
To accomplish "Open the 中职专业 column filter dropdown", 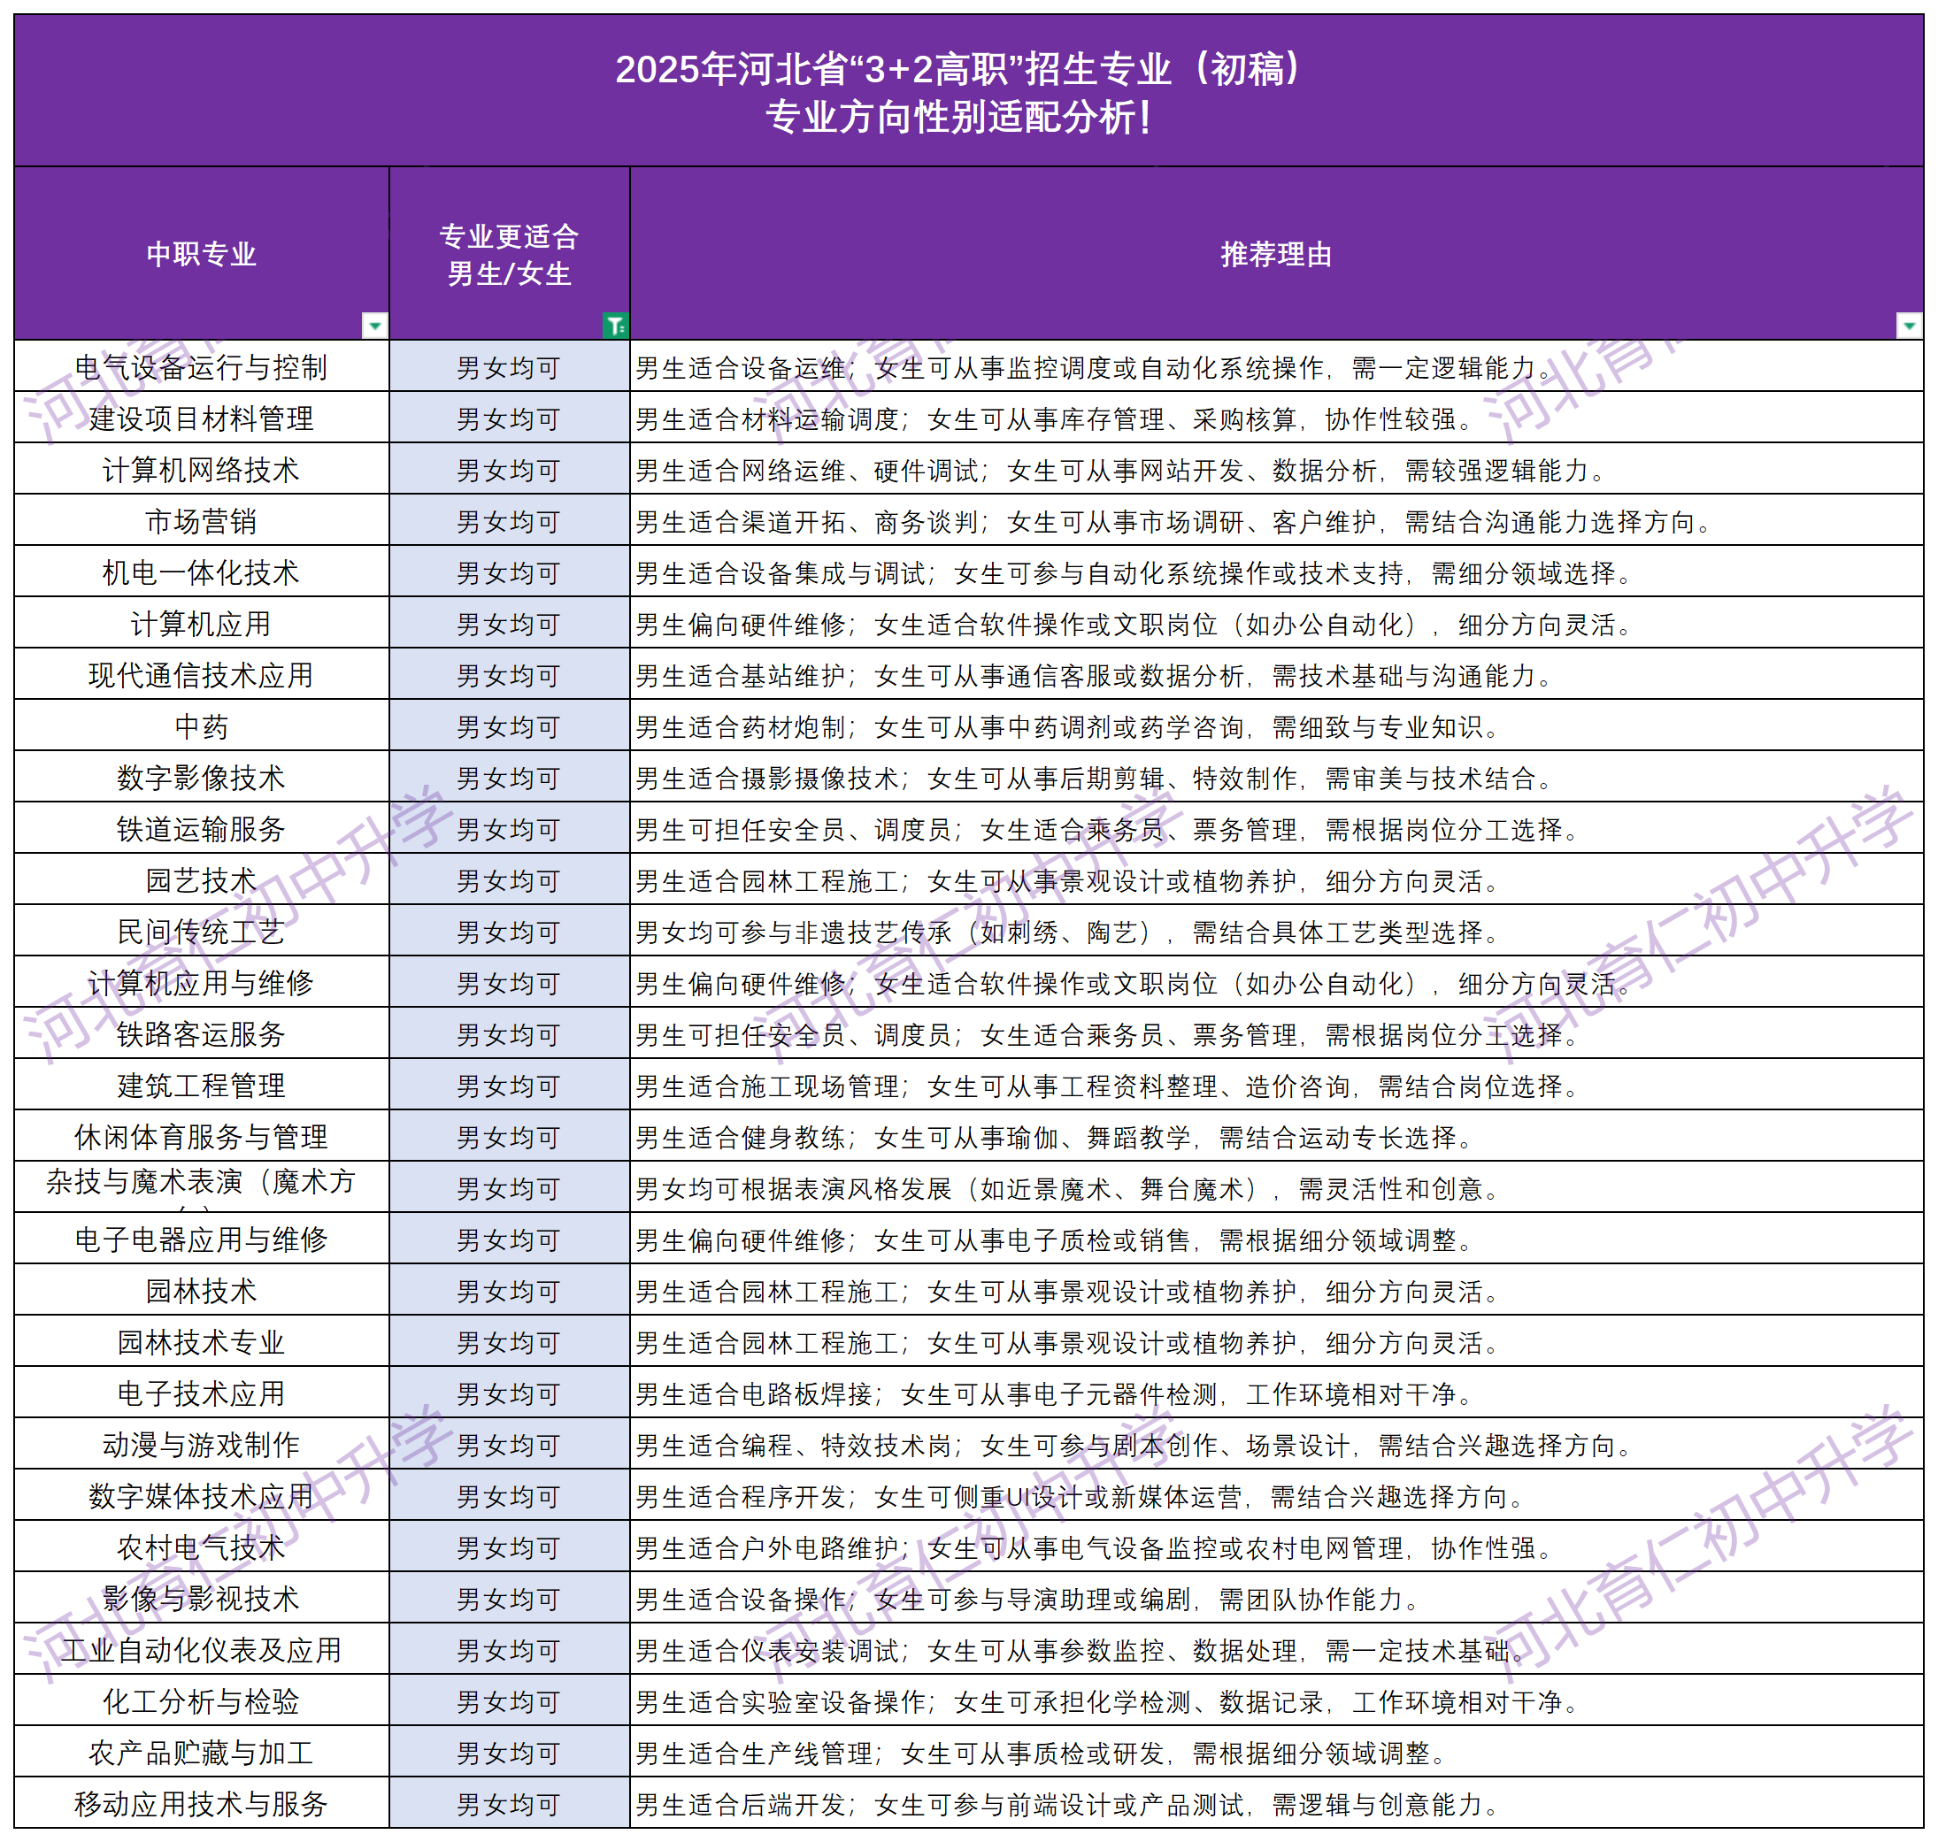I will tap(374, 325).
